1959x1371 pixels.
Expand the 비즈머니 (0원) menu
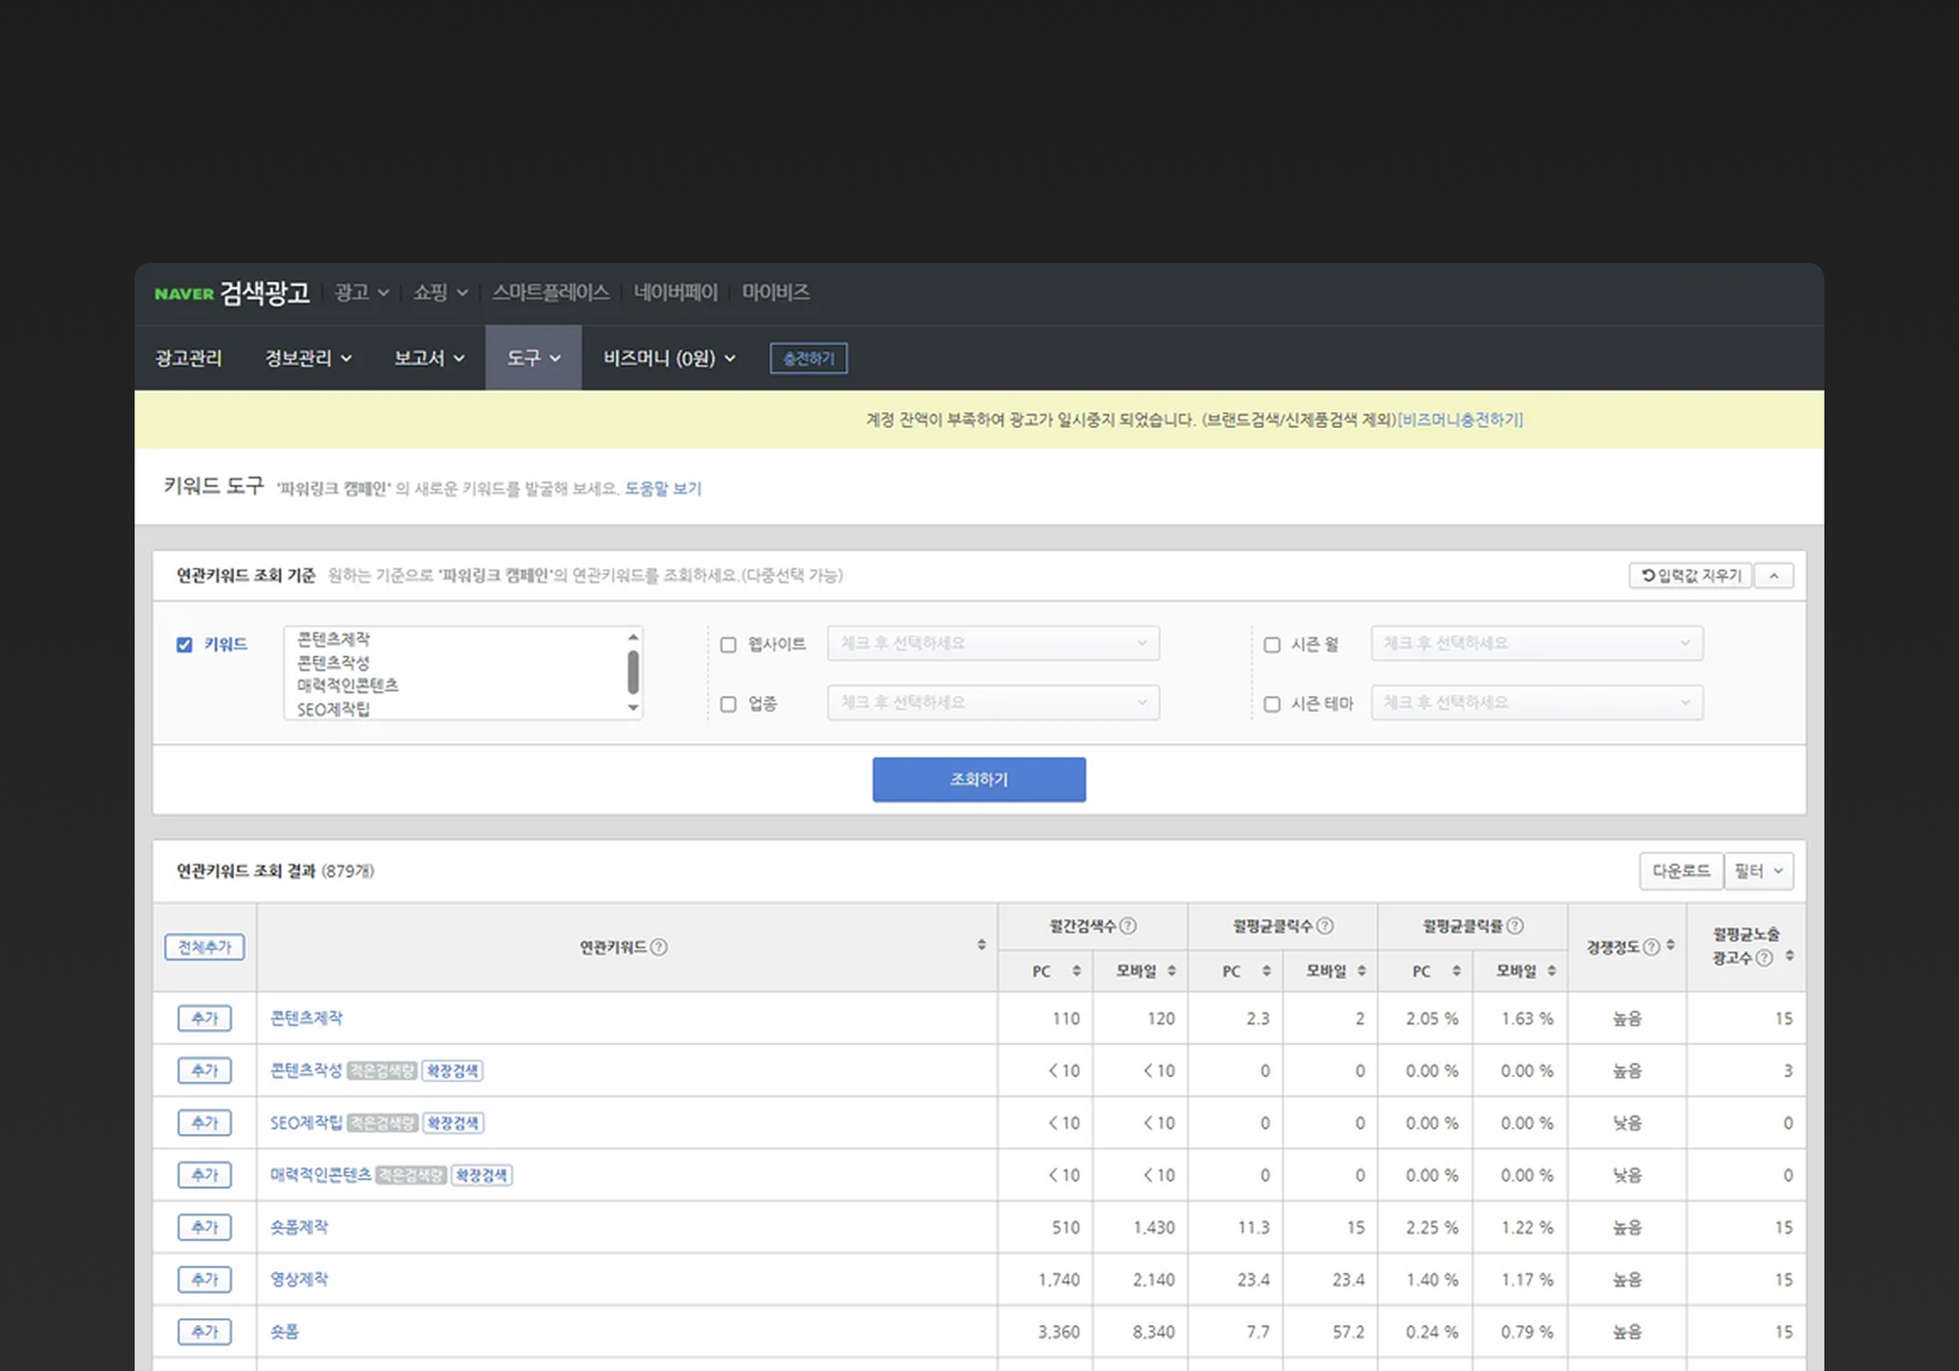[x=669, y=358]
